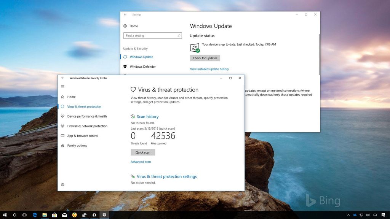Start a Quick scan
Viewport: 390px width, 219px height.
[143, 152]
